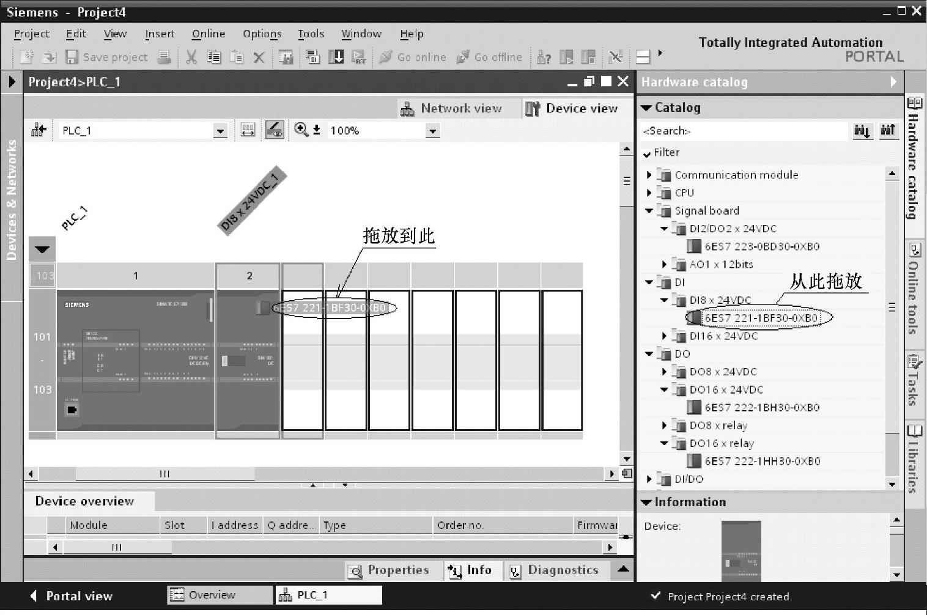Open the rack pull-out dropdown arrow above slot 103
927x615 pixels.
(x=42, y=249)
